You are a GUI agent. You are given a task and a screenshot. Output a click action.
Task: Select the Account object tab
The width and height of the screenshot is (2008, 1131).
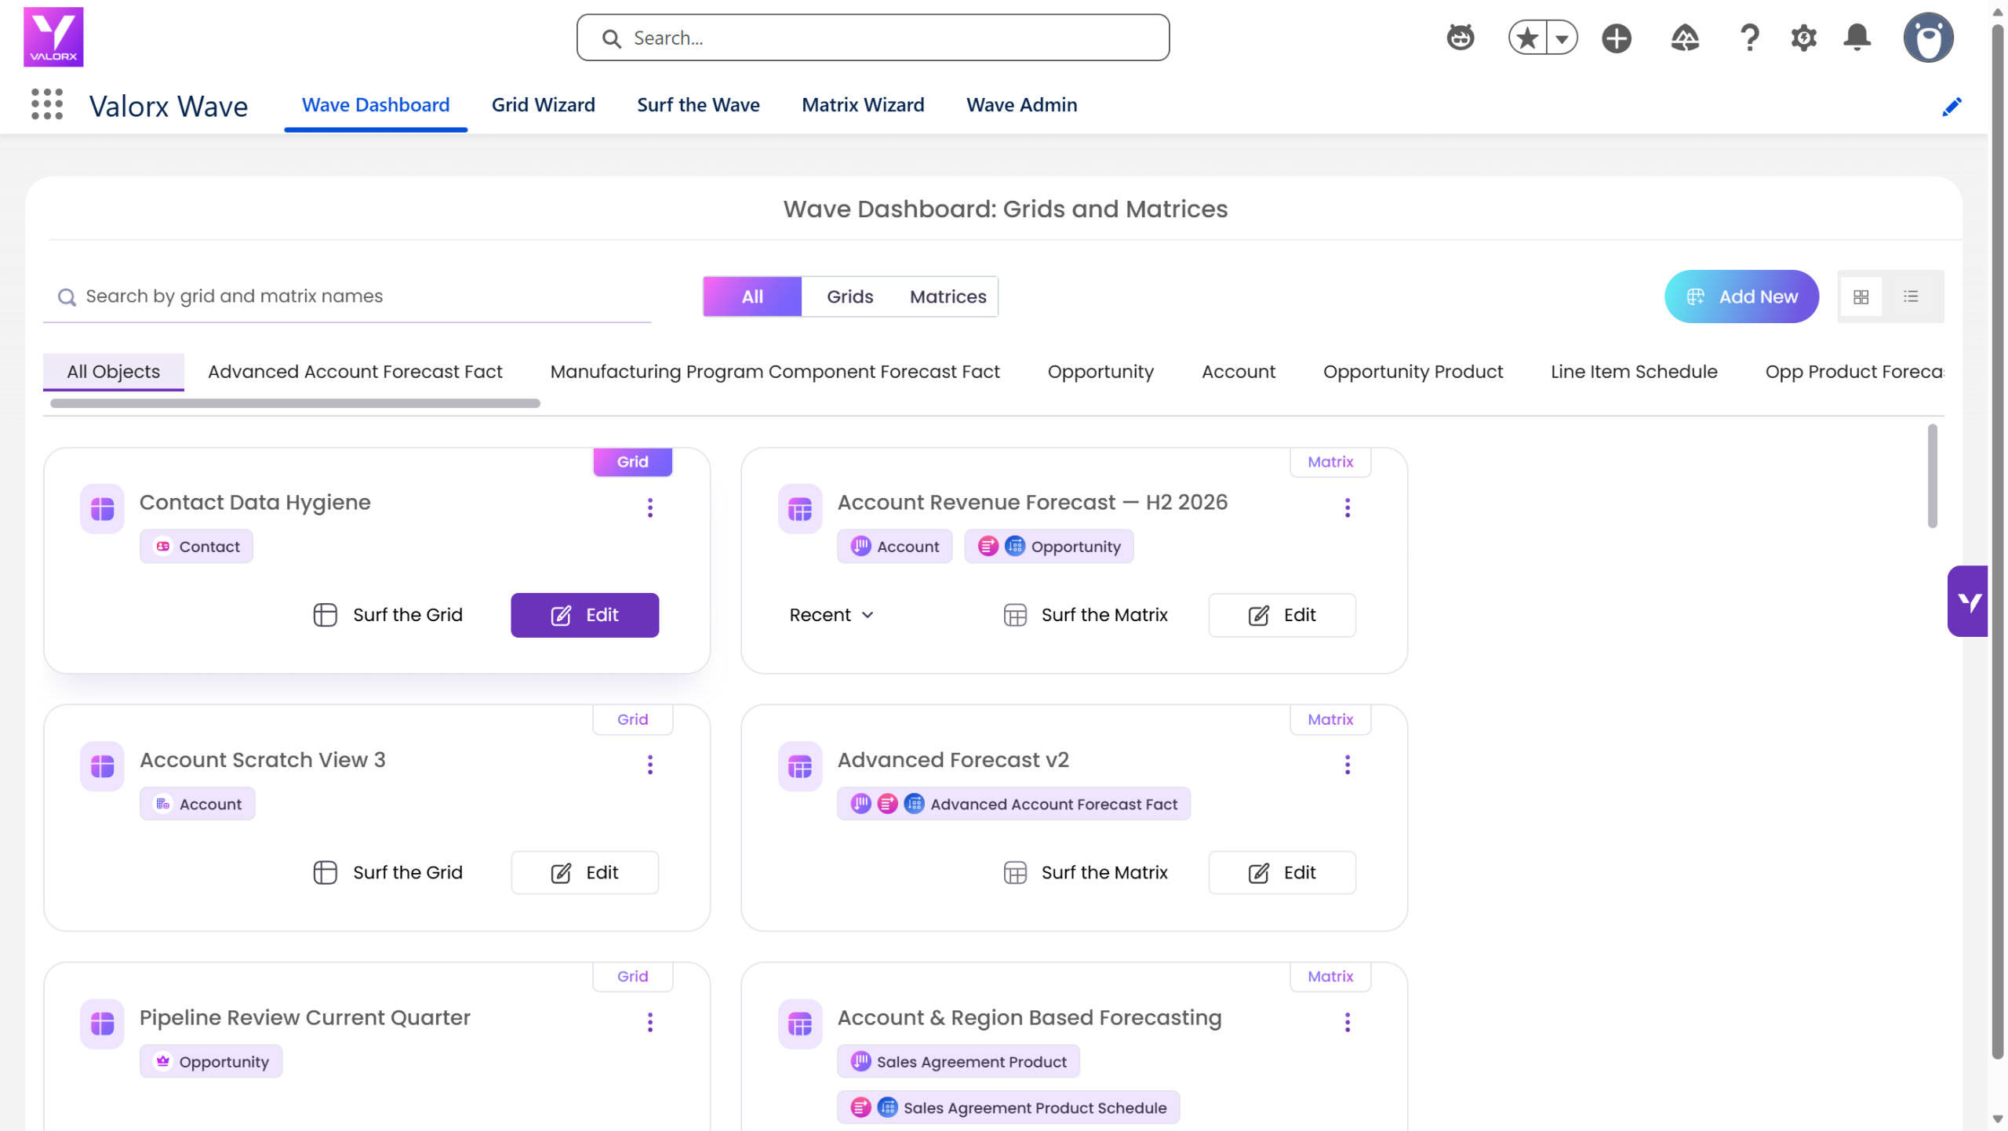point(1238,372)
